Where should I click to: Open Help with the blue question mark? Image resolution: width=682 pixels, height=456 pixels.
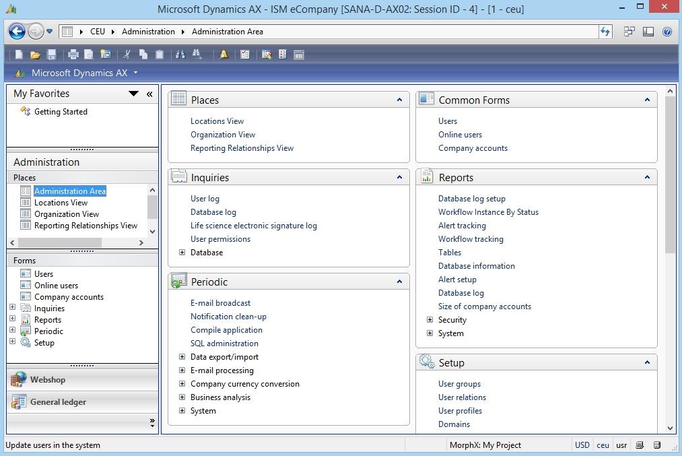[667, 32]
